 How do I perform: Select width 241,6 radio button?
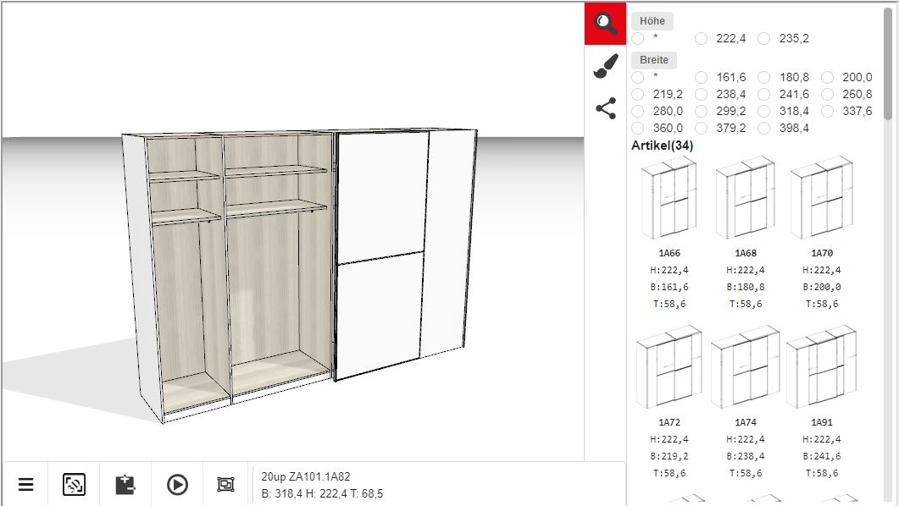(x=763, y=94)
